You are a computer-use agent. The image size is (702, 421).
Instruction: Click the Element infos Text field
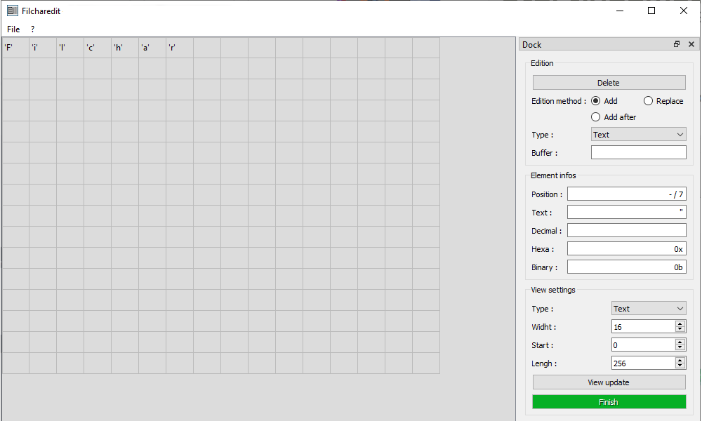(627, 212)
